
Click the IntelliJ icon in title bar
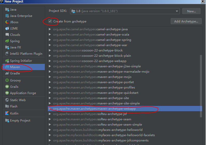2,2
